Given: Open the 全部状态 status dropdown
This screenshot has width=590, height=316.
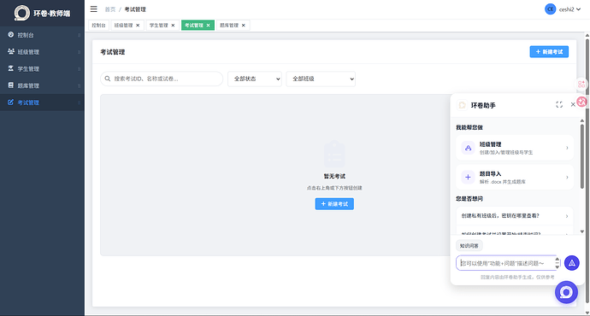Looking at the screenshot, I should [x=255, y=79].
